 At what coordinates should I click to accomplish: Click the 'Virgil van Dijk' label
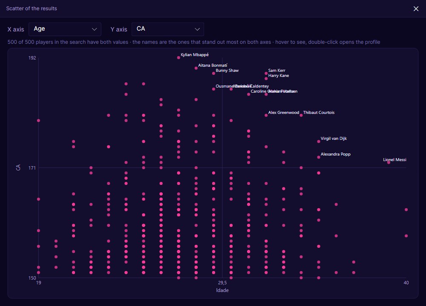(334, 139)
